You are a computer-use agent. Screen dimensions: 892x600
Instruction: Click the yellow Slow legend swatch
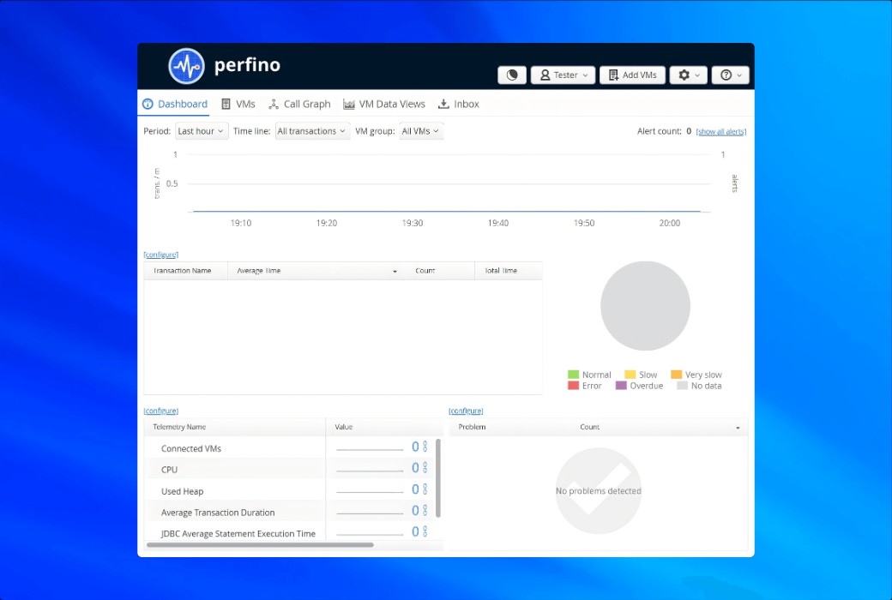[630, 375]
